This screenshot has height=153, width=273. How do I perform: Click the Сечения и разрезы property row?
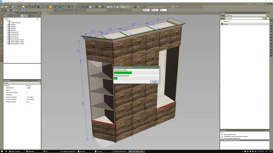(x=22, y=99)
